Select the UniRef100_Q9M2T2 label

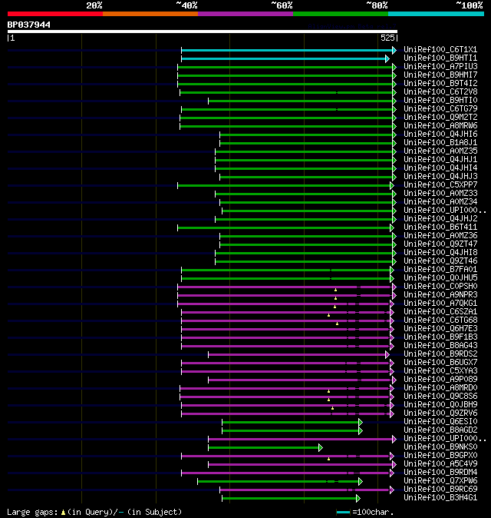point(440,118)
